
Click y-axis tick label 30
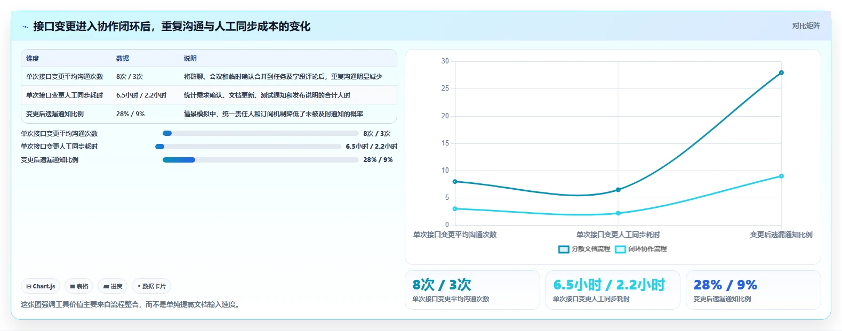pos(445,61)
